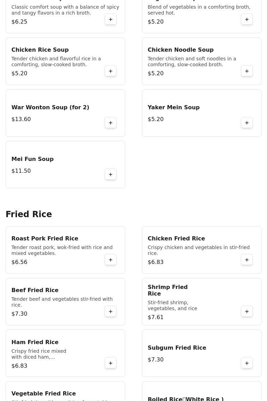Add Roast Pork Fried Rice to order
The image size is (267, 401).
(x=111, y=260)
